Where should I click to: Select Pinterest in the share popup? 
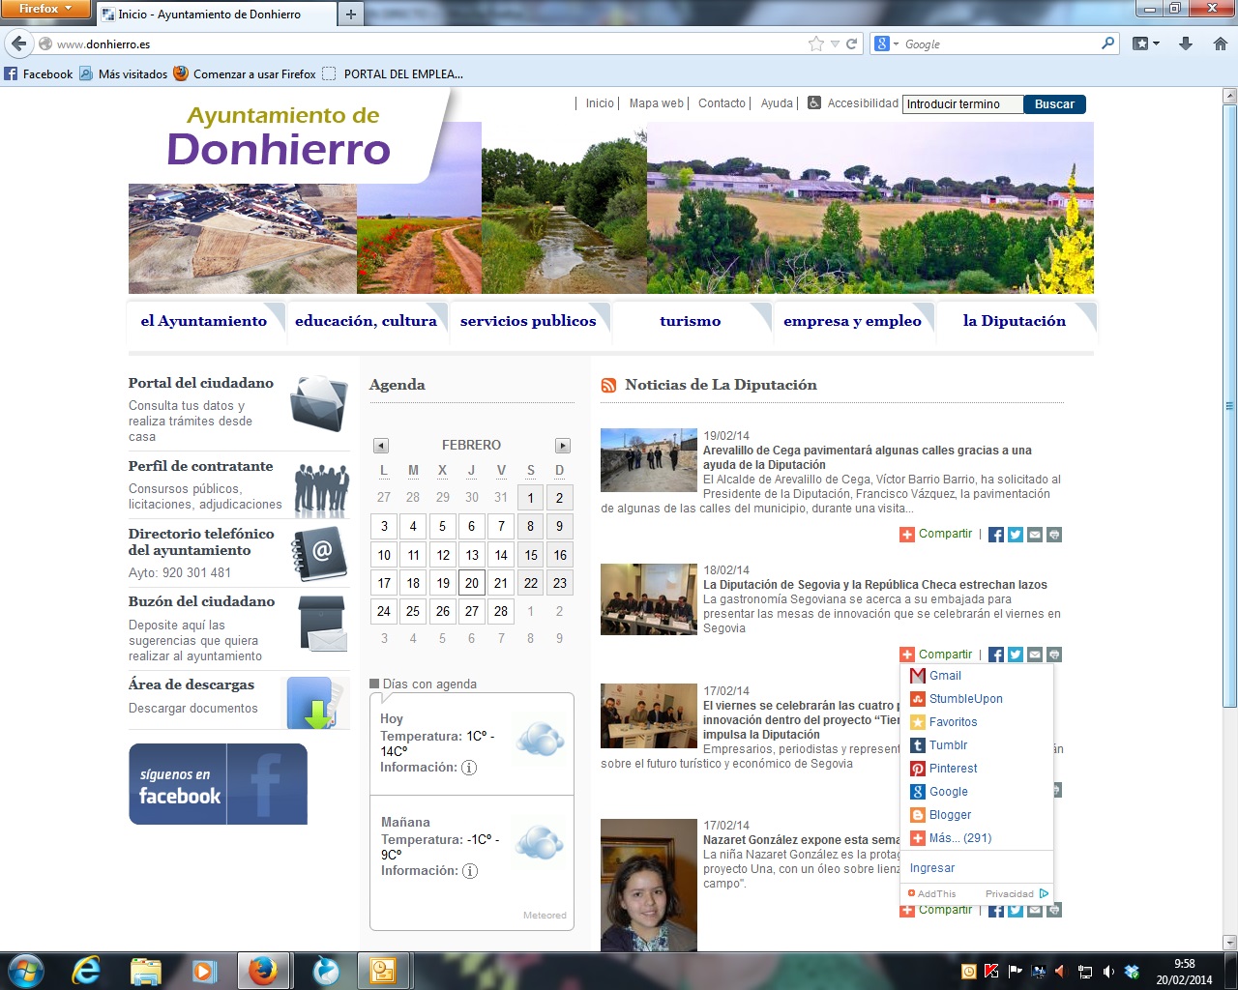(953, 769)
